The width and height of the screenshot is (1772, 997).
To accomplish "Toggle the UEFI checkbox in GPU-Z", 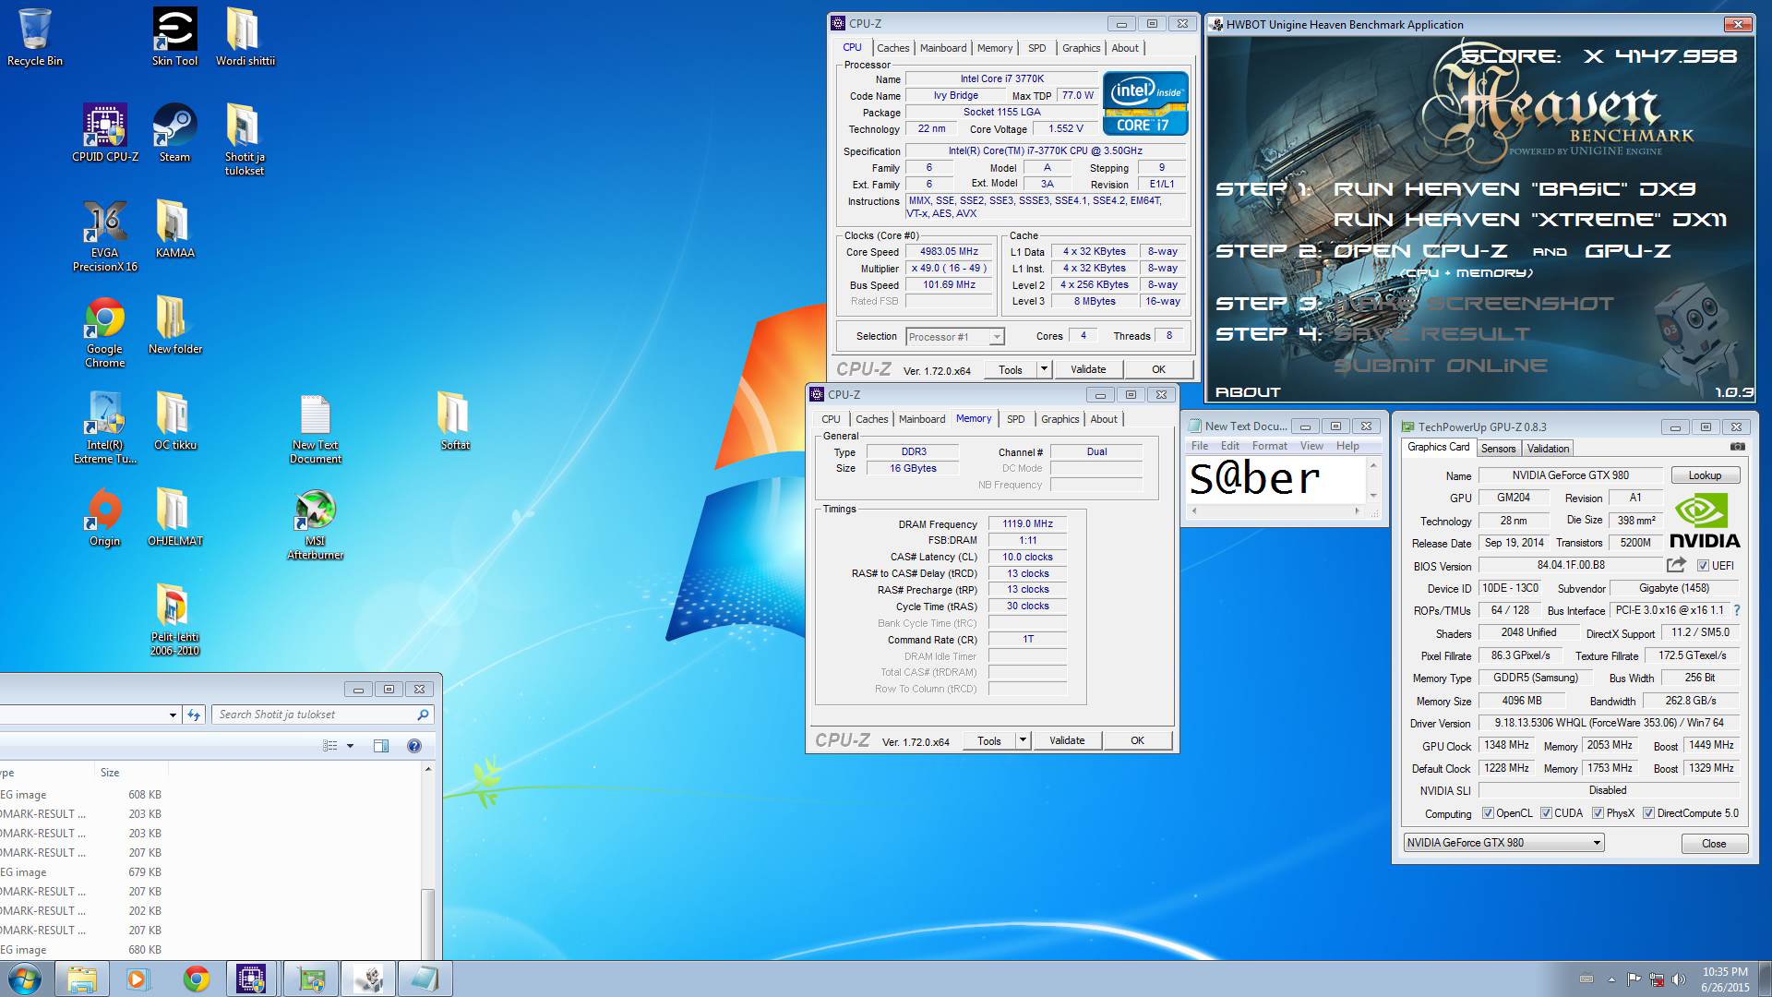I will point(1703,566).
